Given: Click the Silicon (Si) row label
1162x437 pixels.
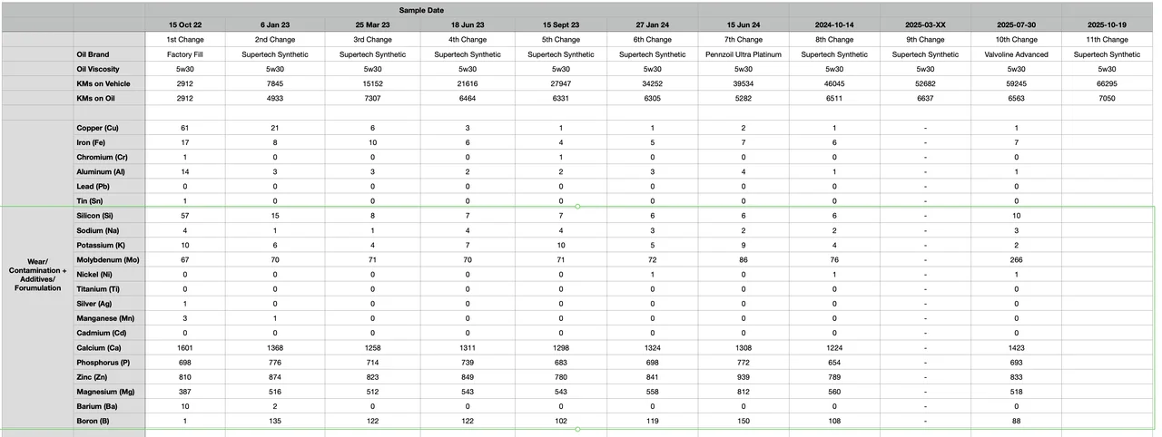Looking at the screenshot, I should [95, 216].
